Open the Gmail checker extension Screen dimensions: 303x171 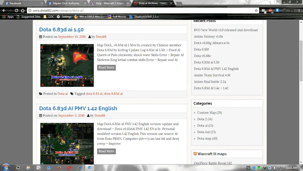coord(264,11)
